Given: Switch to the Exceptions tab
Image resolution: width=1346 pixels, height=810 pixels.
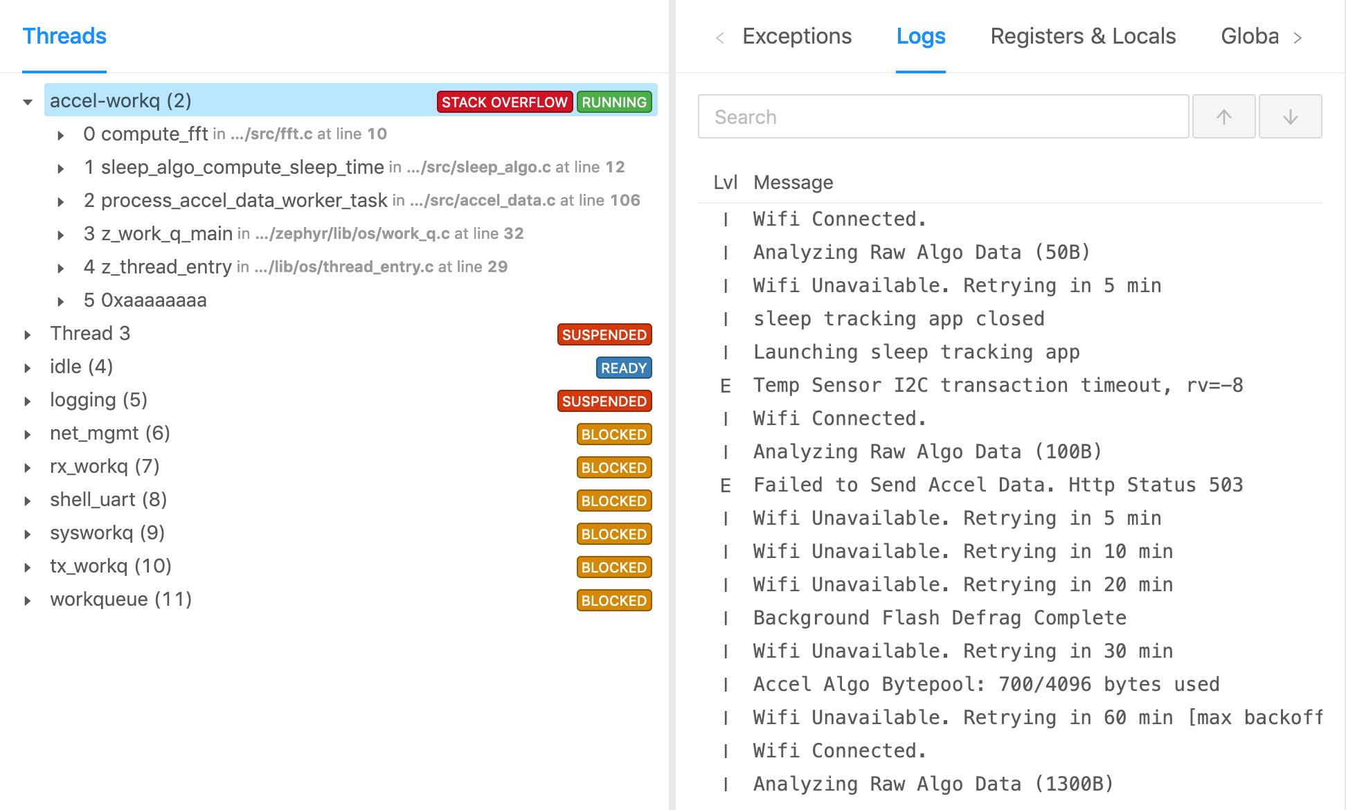Looking at the screenshot, I should pyautogui.click(x=797, y=36).
